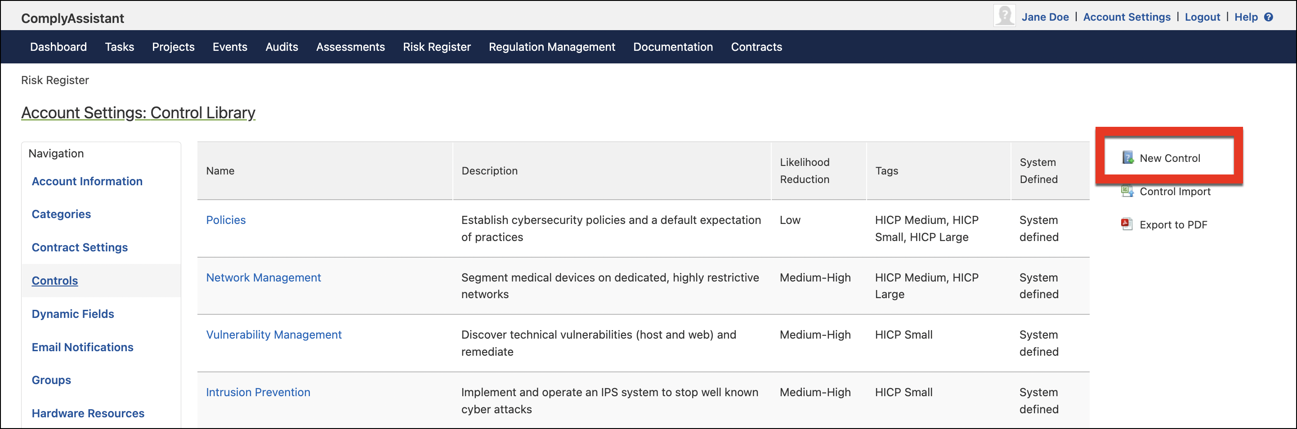The height and width of the screenshot is (429, 1297).
Task: Open the Assessments menu item
Action: [x=350, y=47]
